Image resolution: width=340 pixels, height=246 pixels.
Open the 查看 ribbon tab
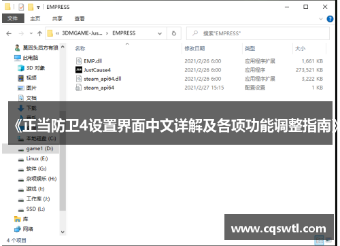80,18
